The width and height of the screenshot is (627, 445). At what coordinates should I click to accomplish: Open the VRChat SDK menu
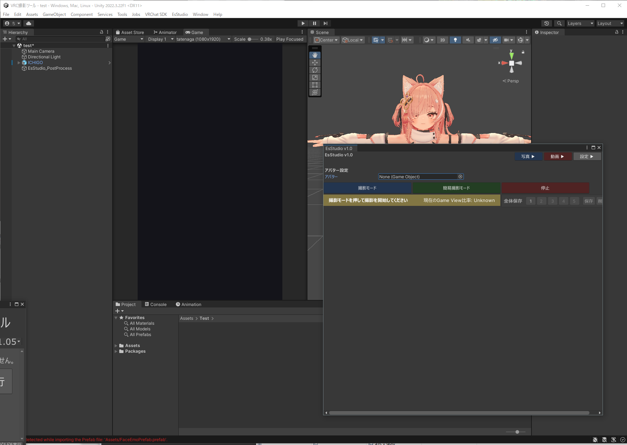click(x=156, y=15)
